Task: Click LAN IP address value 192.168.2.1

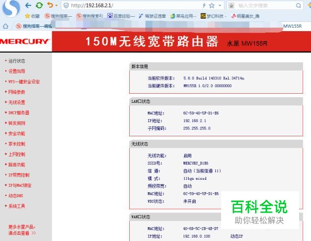Action: tap(195, 120)
